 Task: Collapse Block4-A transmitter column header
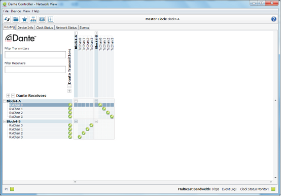pyautogui.click(x=76, y=33)
